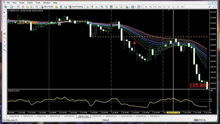Select the Equidistant Channel tool
Screen dimensions: 220x124
(x=4, y=34)
